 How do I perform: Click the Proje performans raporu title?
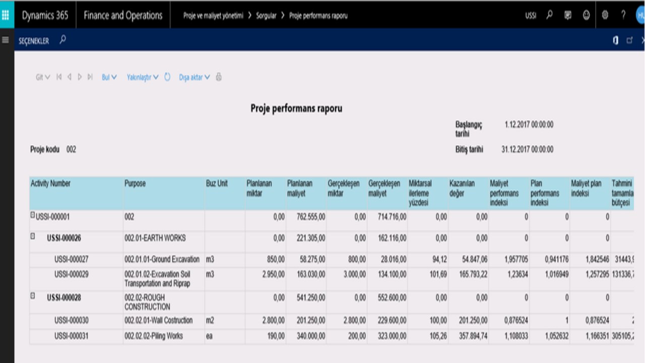(x=296, y=108)
